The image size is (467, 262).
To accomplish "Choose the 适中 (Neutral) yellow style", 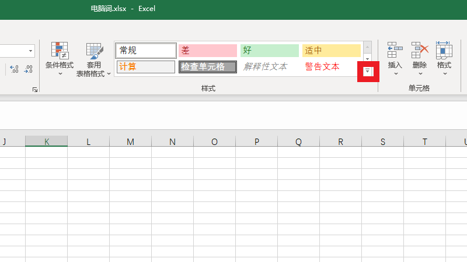I will click(331, 51).
